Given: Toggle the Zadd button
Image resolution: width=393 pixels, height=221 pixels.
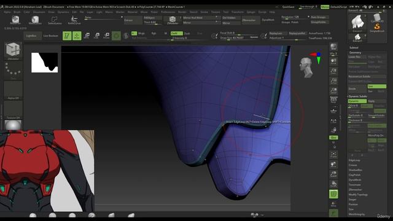Looking at the screenshot, I should [x=176, y=33].
